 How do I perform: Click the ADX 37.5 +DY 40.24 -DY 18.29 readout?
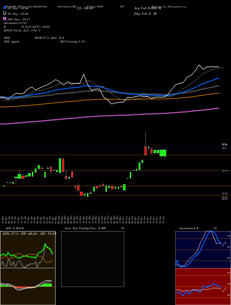tap(29, 234)
